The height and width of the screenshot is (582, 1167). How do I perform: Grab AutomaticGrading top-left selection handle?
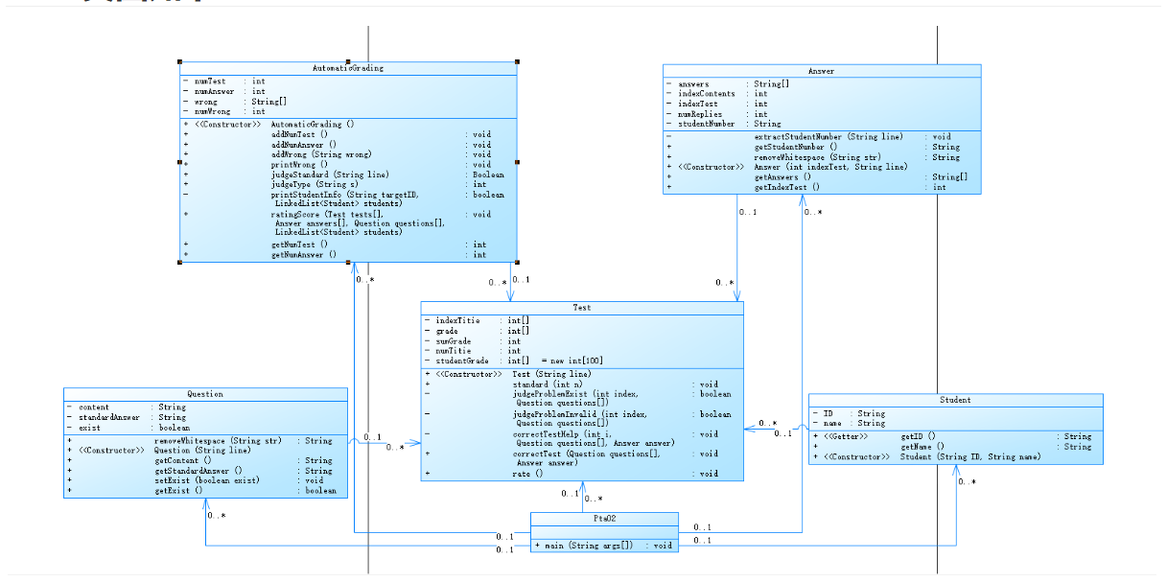[x=179, y=62]
